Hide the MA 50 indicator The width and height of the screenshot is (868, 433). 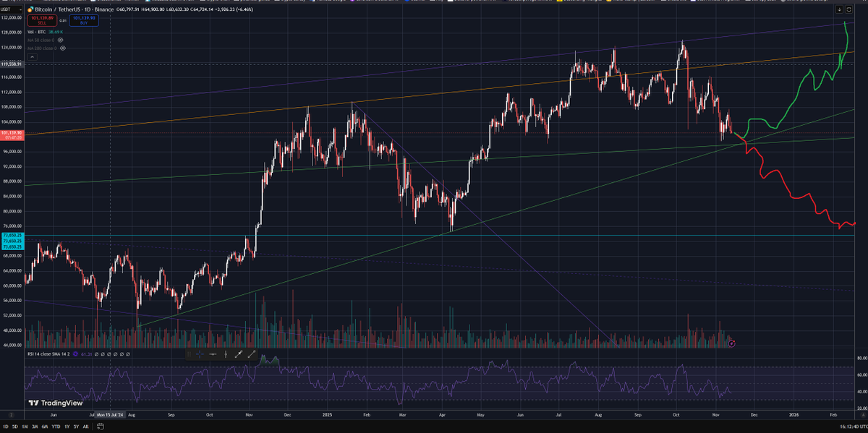(x=60, y=40)
